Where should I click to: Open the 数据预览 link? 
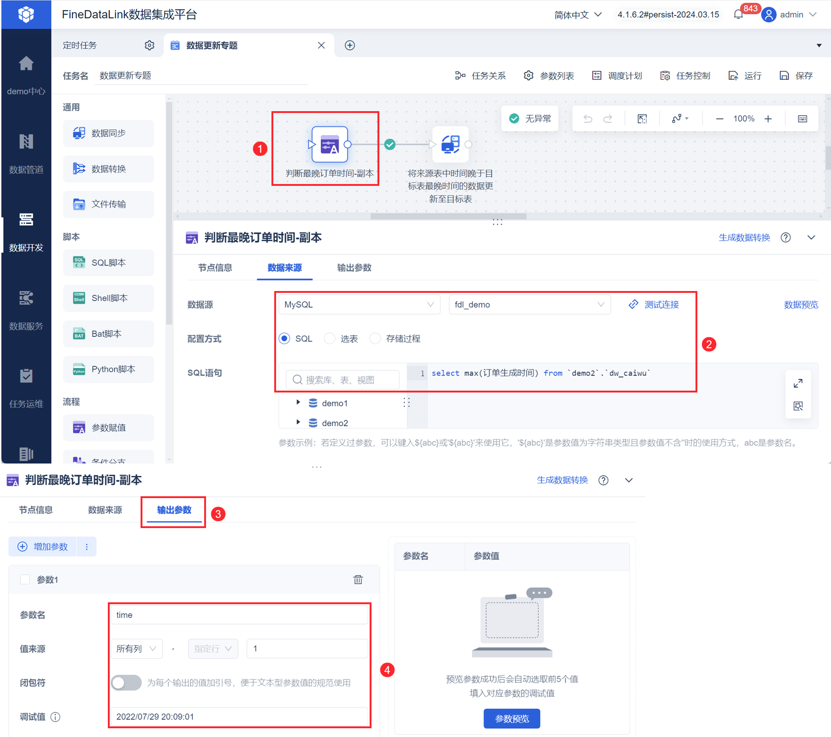click(801, 304)
